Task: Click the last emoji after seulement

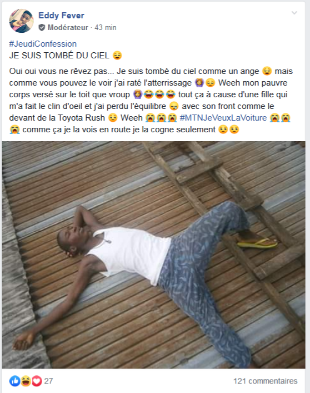Action: (x=234, y=130)
